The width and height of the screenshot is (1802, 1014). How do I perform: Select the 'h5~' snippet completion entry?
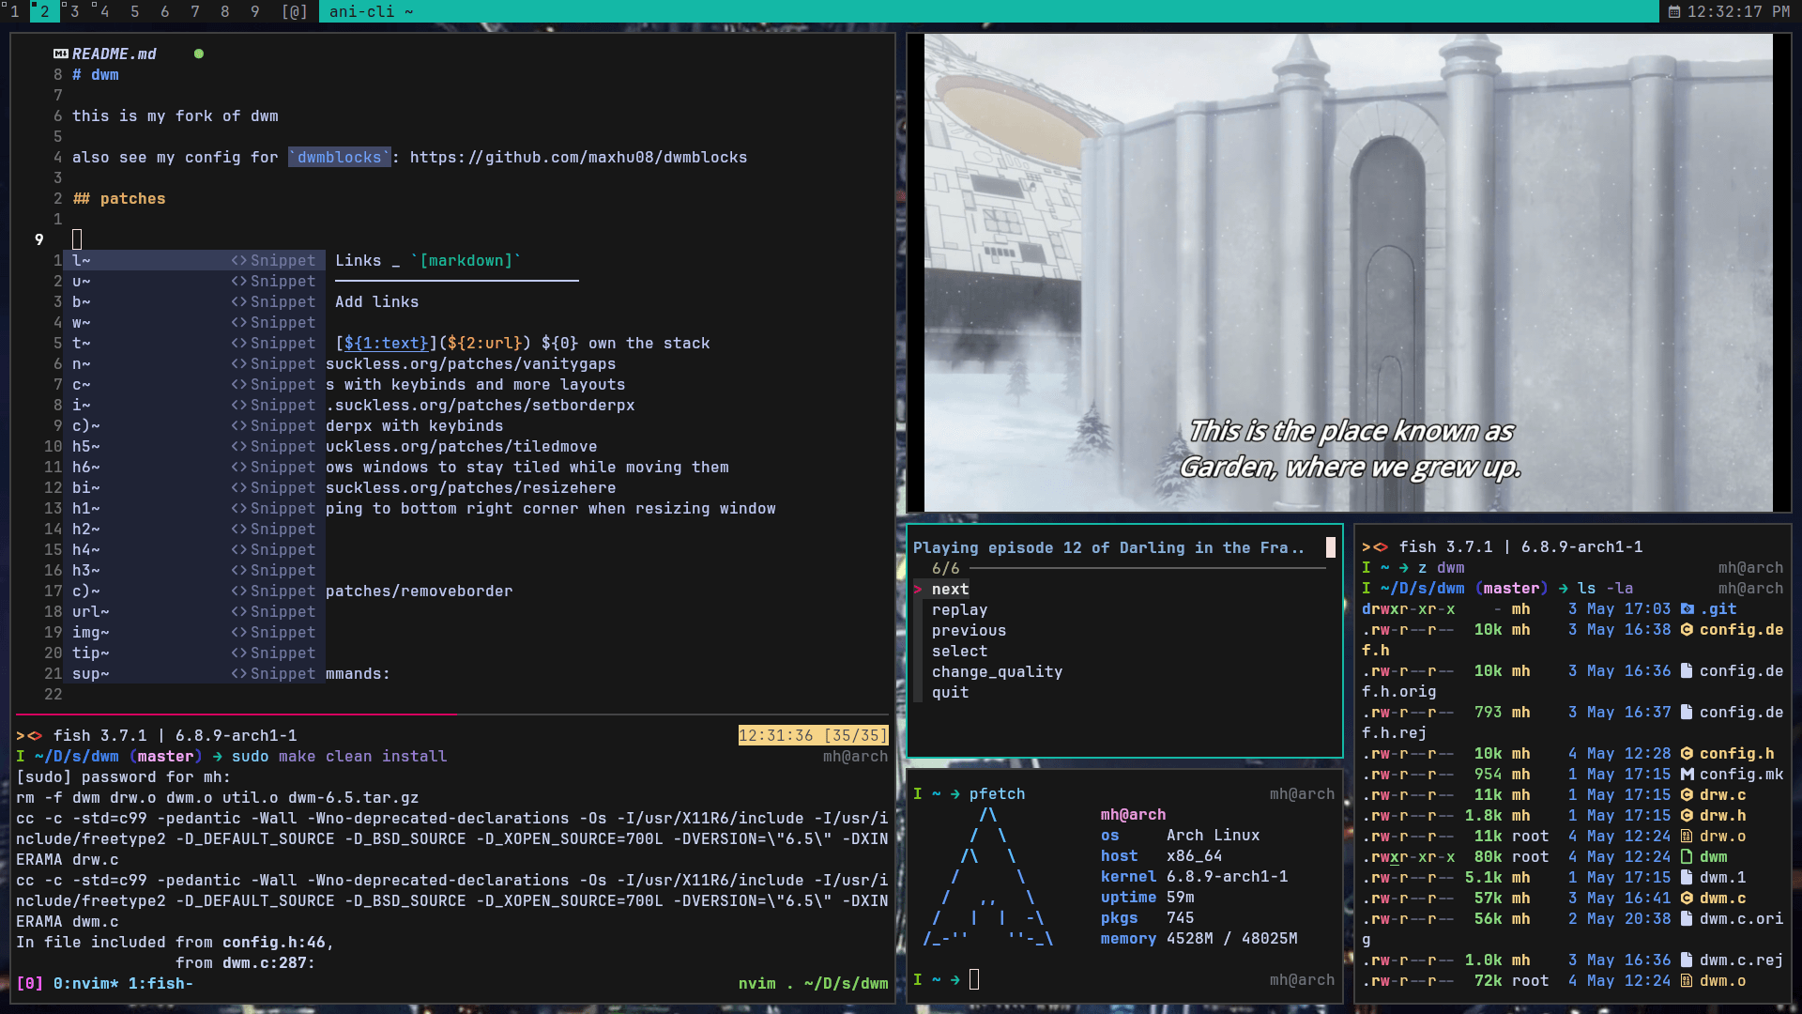[194, 446]
